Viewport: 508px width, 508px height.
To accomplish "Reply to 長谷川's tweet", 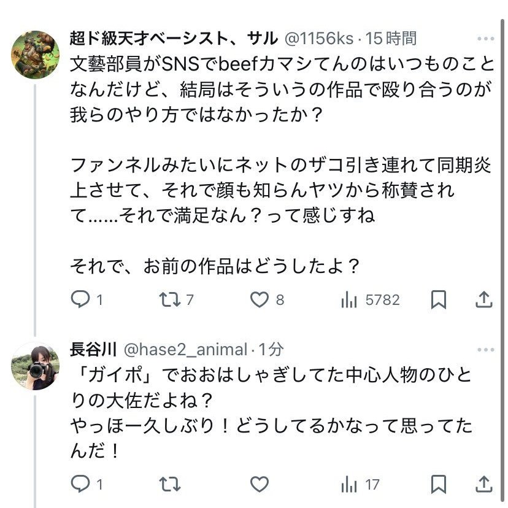I will 80,485.
